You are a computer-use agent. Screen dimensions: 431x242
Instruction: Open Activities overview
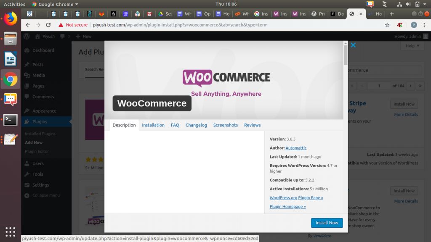pos(14,4)
